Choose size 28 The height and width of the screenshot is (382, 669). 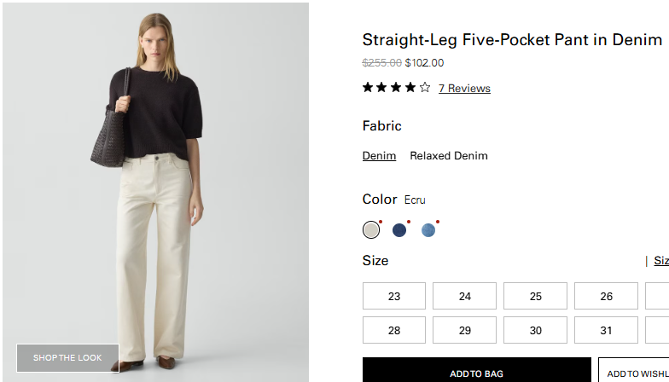click(x=394, y=330)
